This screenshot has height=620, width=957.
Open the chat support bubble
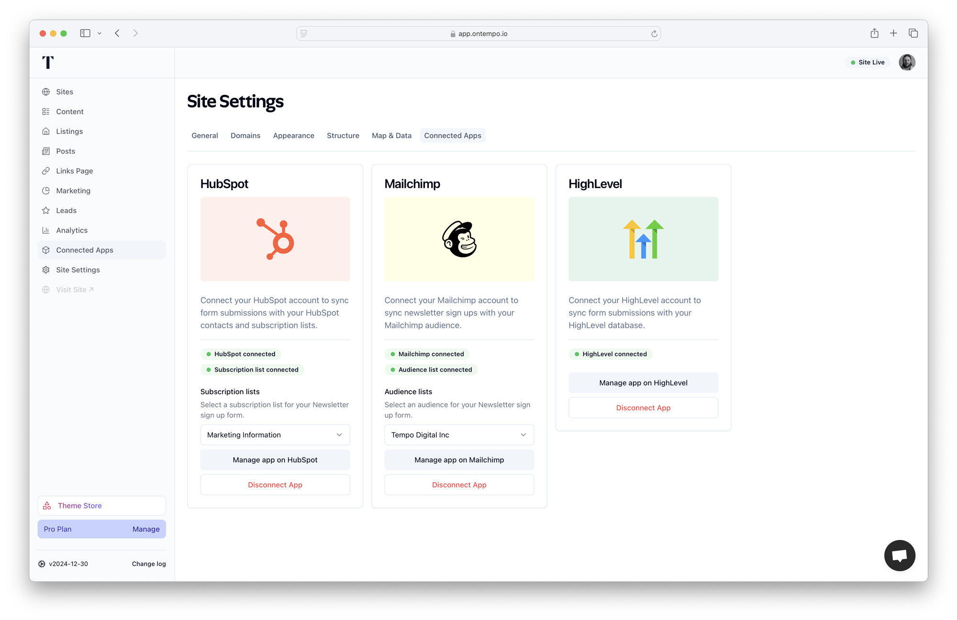tap(900, 555)
